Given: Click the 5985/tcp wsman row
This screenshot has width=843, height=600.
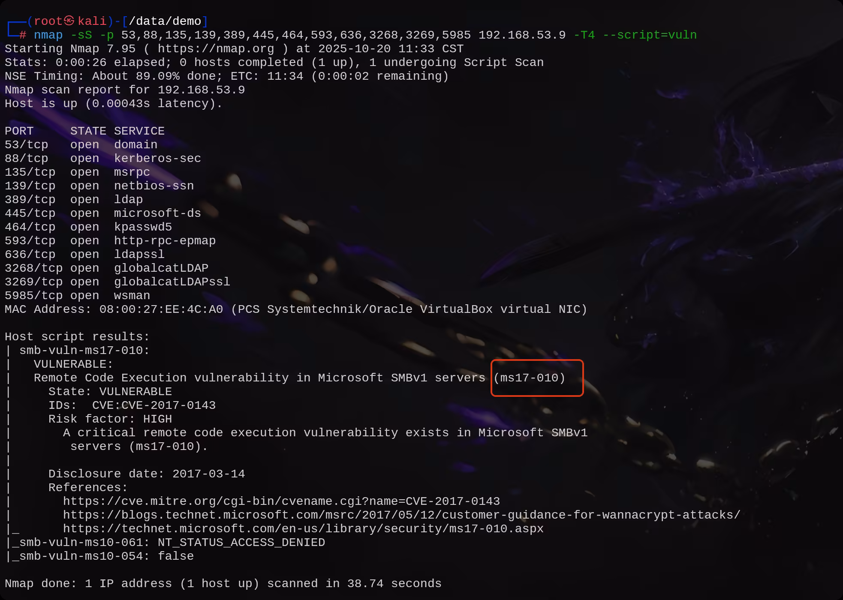Looking at the screenshot, I should click(x=78, y=296).
